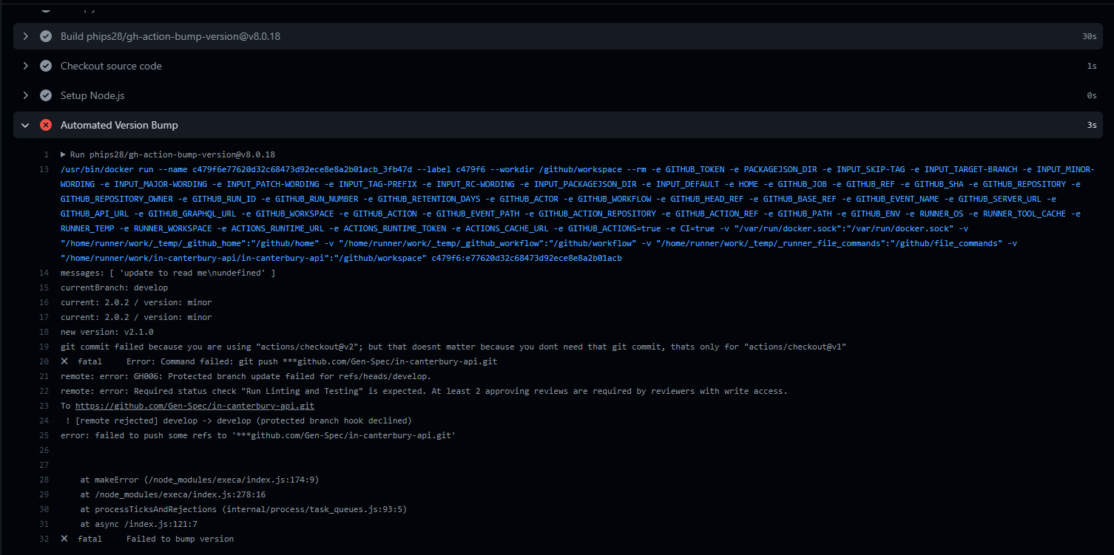Click the red failure icon on Automated Version Bump
Screen dimensions: 1114x555
pyautogui.click(x=46, y=125)
